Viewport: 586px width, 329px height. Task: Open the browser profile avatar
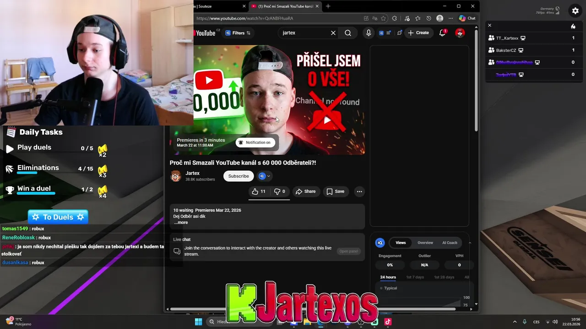440,18
